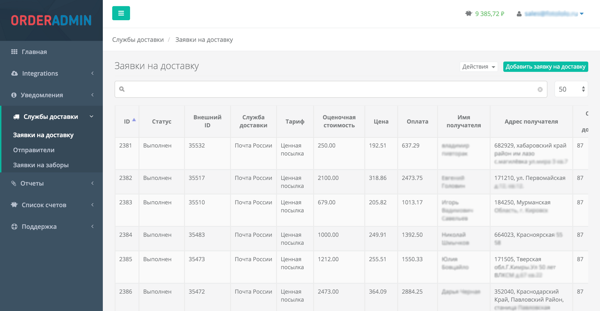This screenshot has height=311, width=600.
Task: Click the truck icon for Службы доставки
Action: [16, 117]
